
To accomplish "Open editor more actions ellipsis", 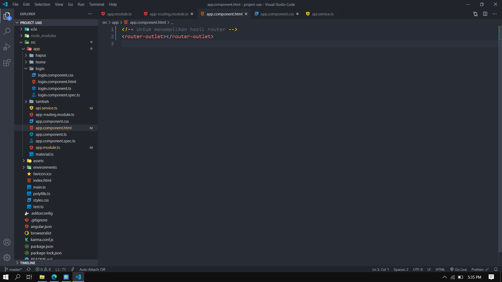I will 495,14.
